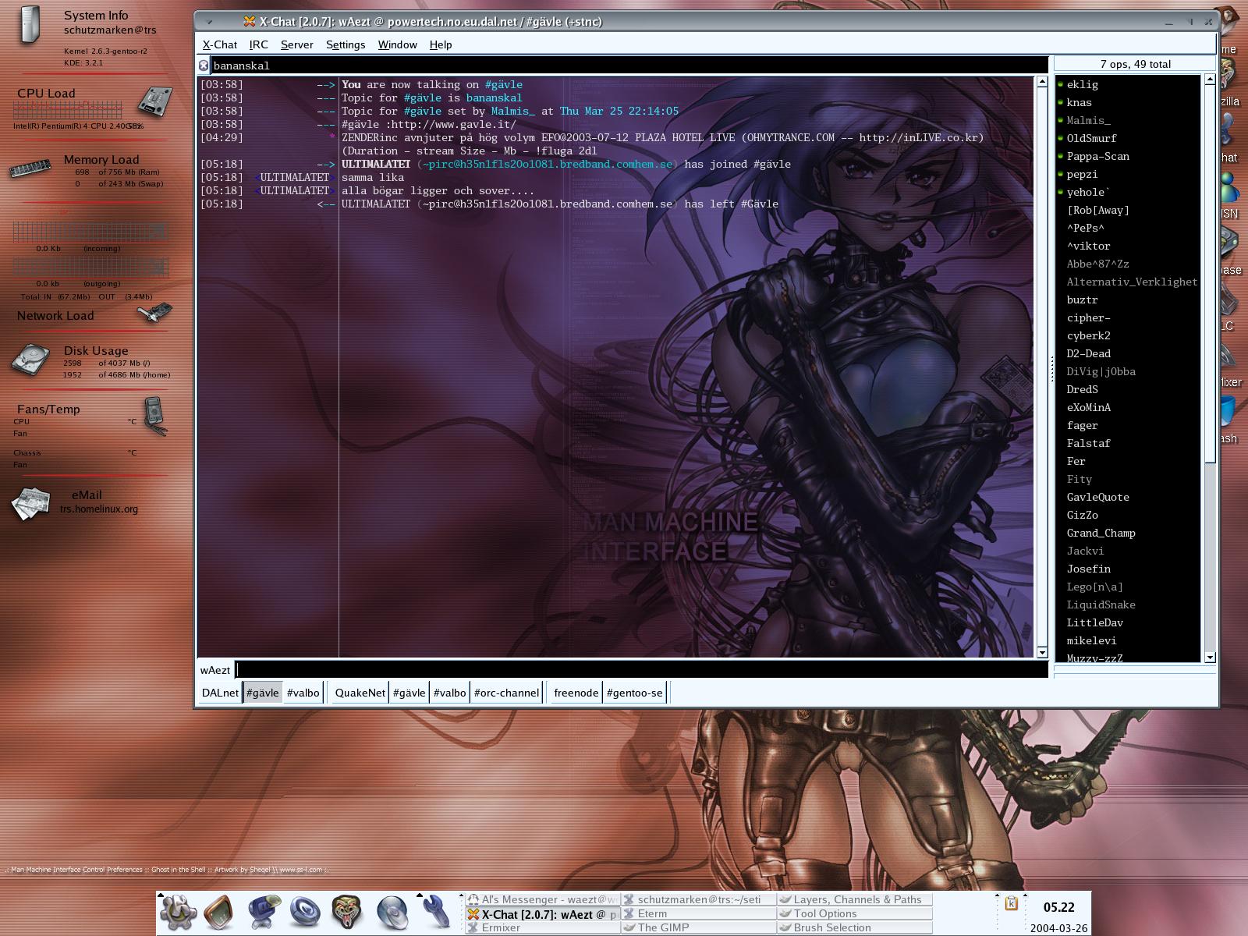Open the Window menu
Viewport: 1248px width, 936px height.
[397, 44]
